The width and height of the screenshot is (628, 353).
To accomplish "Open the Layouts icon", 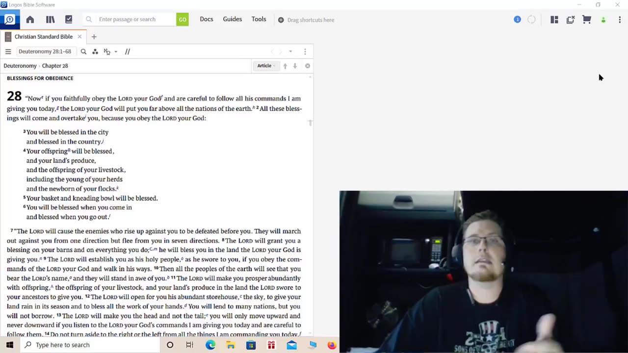I will click(554, 20).
